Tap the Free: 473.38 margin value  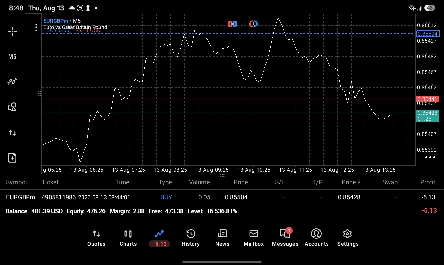(x=166, y=211)
